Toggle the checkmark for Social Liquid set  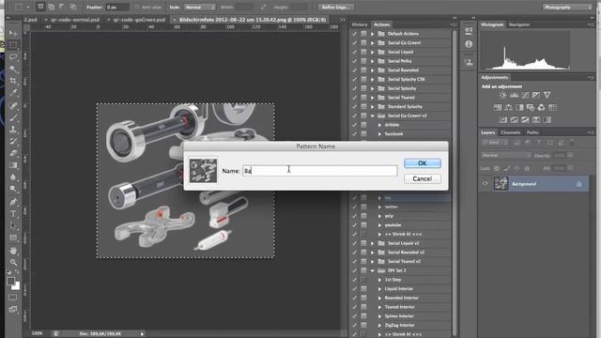click(355, 52)
